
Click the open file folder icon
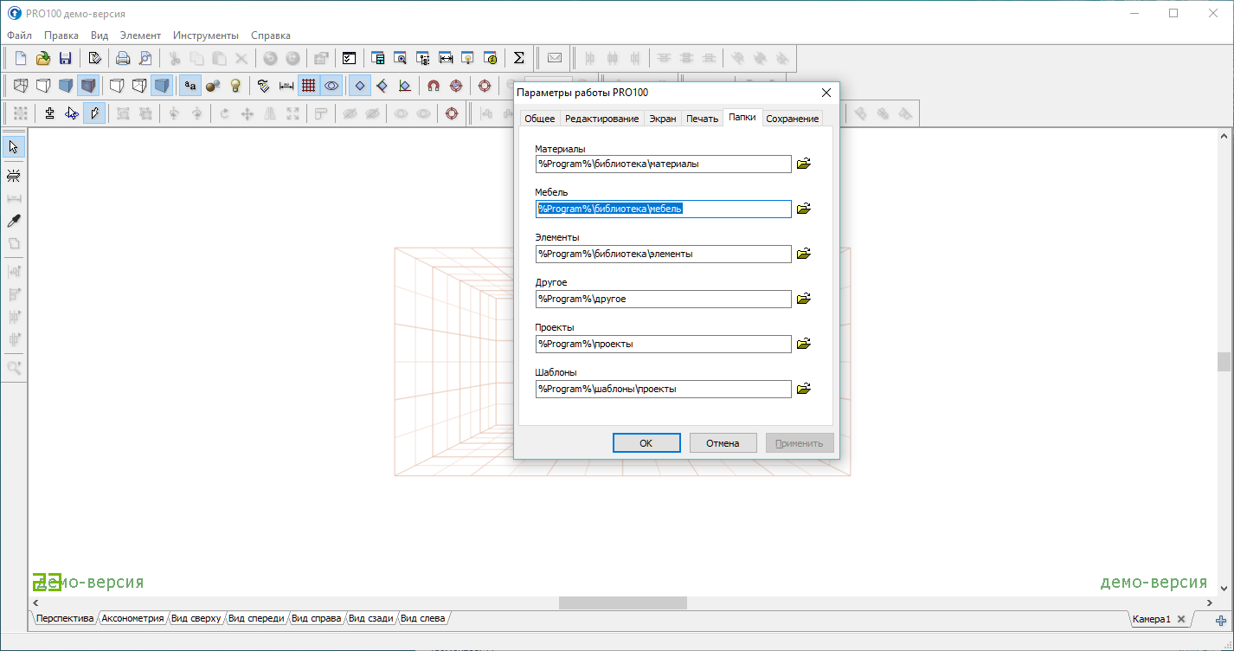pos(42,58)
